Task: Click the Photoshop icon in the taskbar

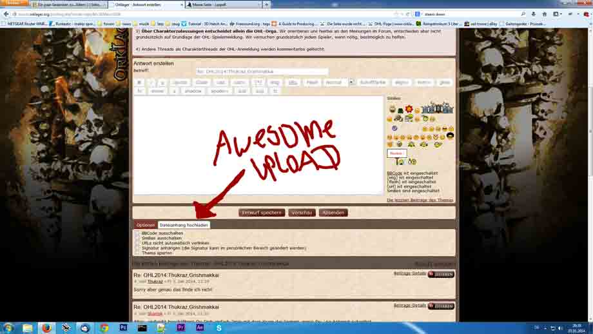Action: pos(123,328)
